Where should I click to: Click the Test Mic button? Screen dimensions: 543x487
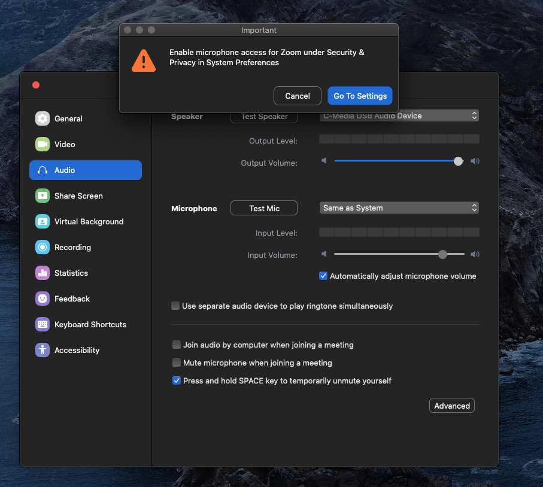click(x=264, y=208)
